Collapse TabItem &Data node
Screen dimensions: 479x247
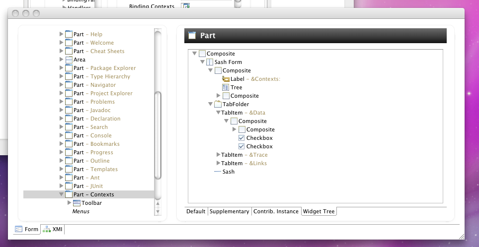click(218, 113)
